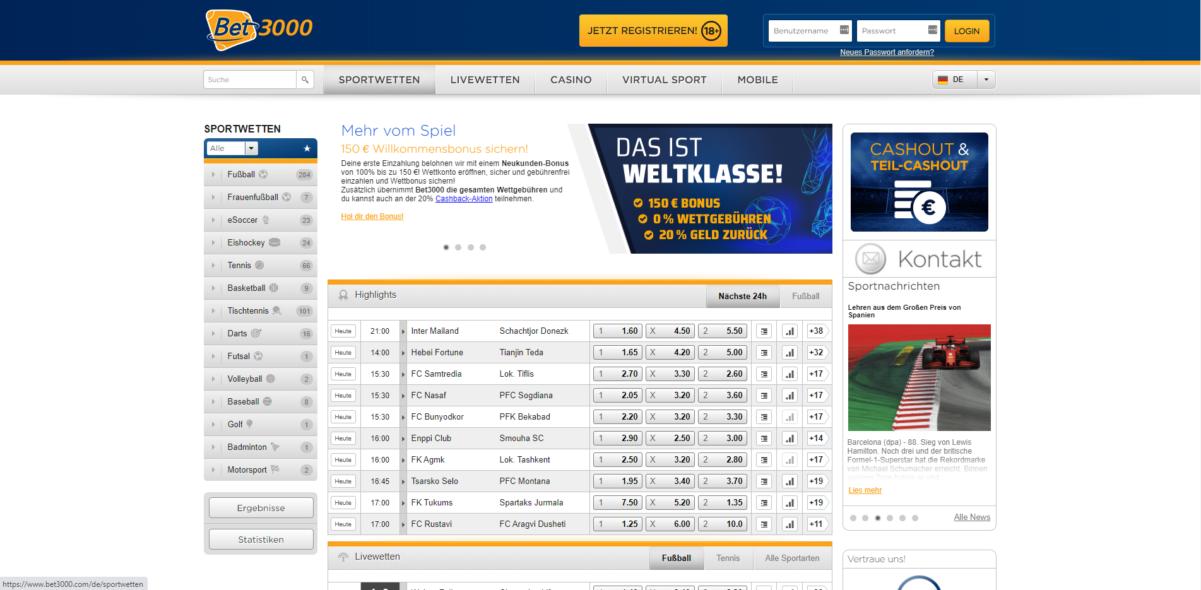Open bet list icon for FK Agmk row
Viewport: 1201px width, 590px height.
[764, 460]
